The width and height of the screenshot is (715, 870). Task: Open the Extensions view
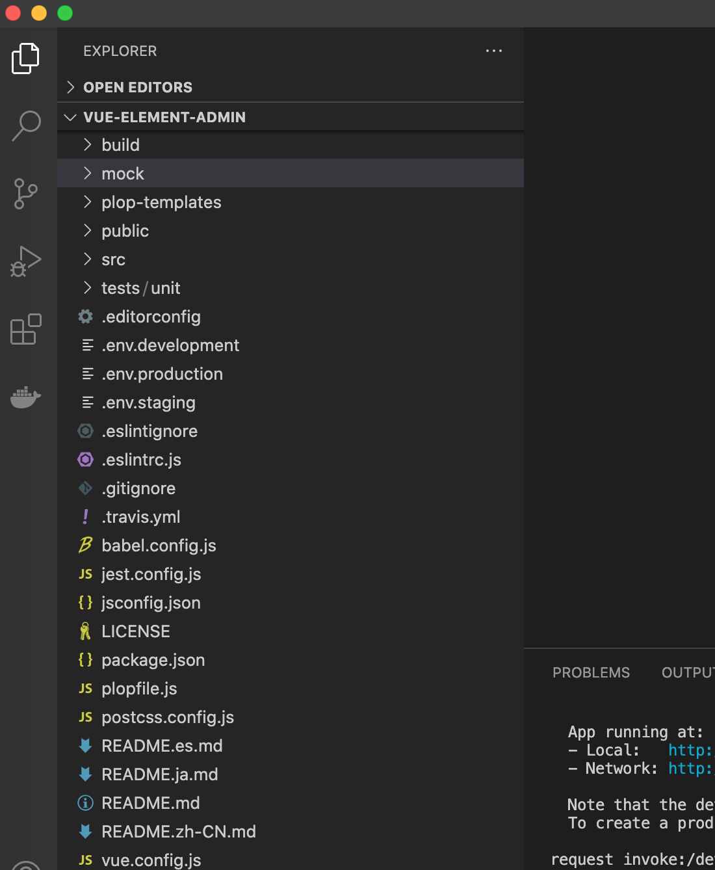(26, 329)
